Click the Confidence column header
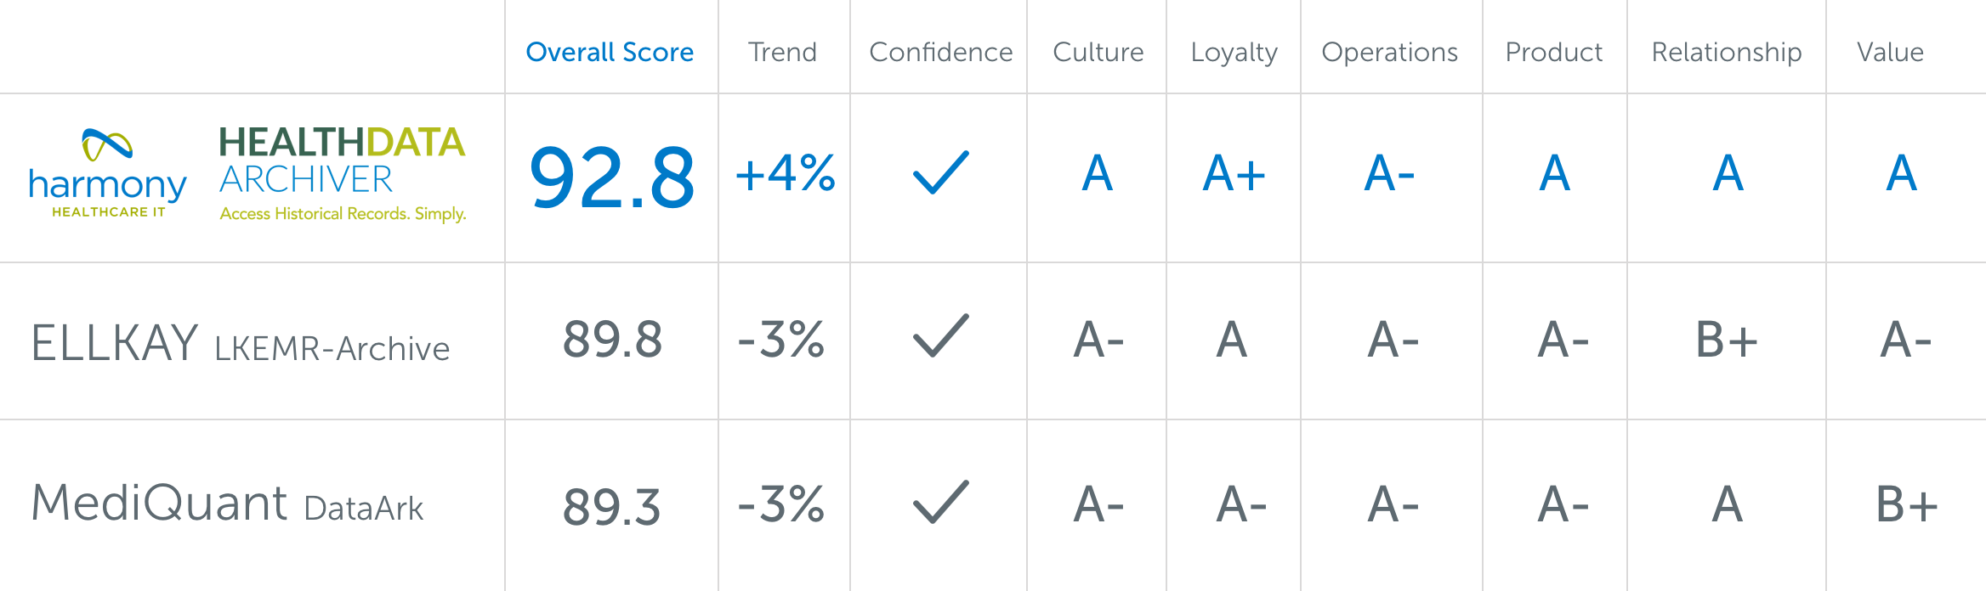This screenshot has height=591, width=1986. 940,52
